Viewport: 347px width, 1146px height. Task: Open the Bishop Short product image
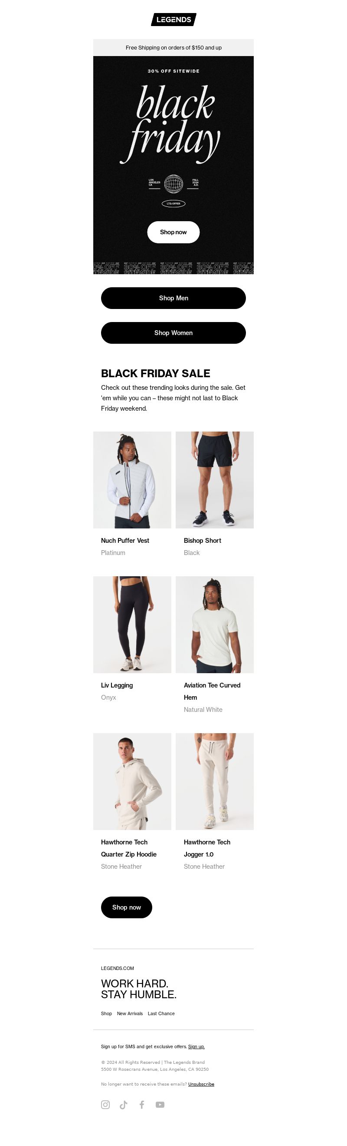click(x=215, y=480)
